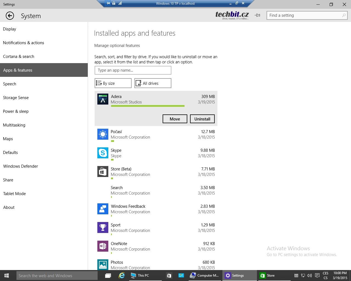
Task: Click the Skype app icon
Action: (x=103, y=153)
